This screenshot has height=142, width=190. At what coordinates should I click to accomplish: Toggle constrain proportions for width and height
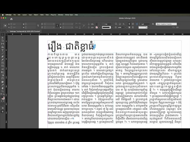[38, 26]
